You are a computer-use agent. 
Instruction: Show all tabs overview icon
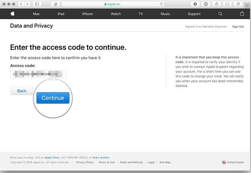(238, 4)
